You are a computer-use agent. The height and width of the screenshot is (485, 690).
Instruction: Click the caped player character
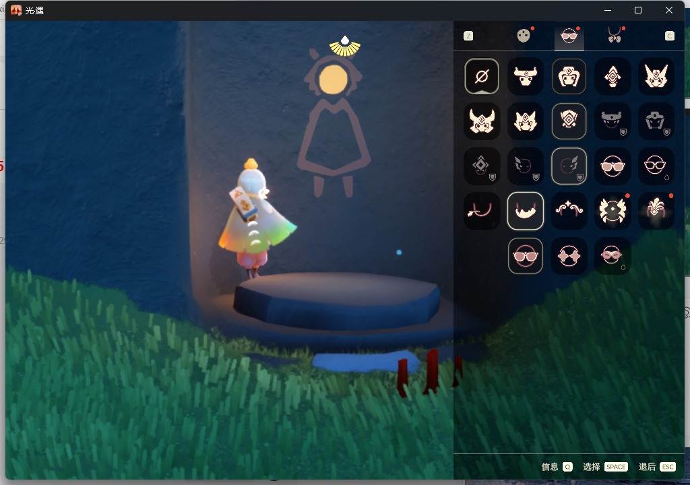pyautogui.click(x=256, y=219)
